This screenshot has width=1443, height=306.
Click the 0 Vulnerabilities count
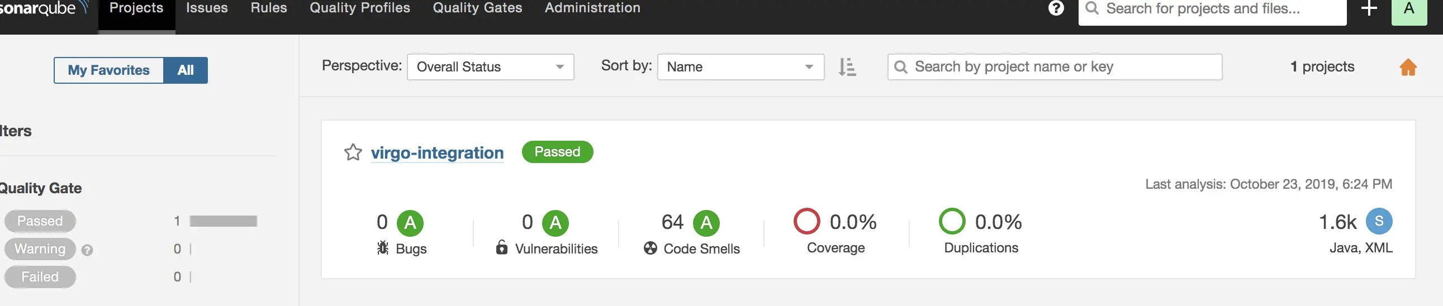527,223
